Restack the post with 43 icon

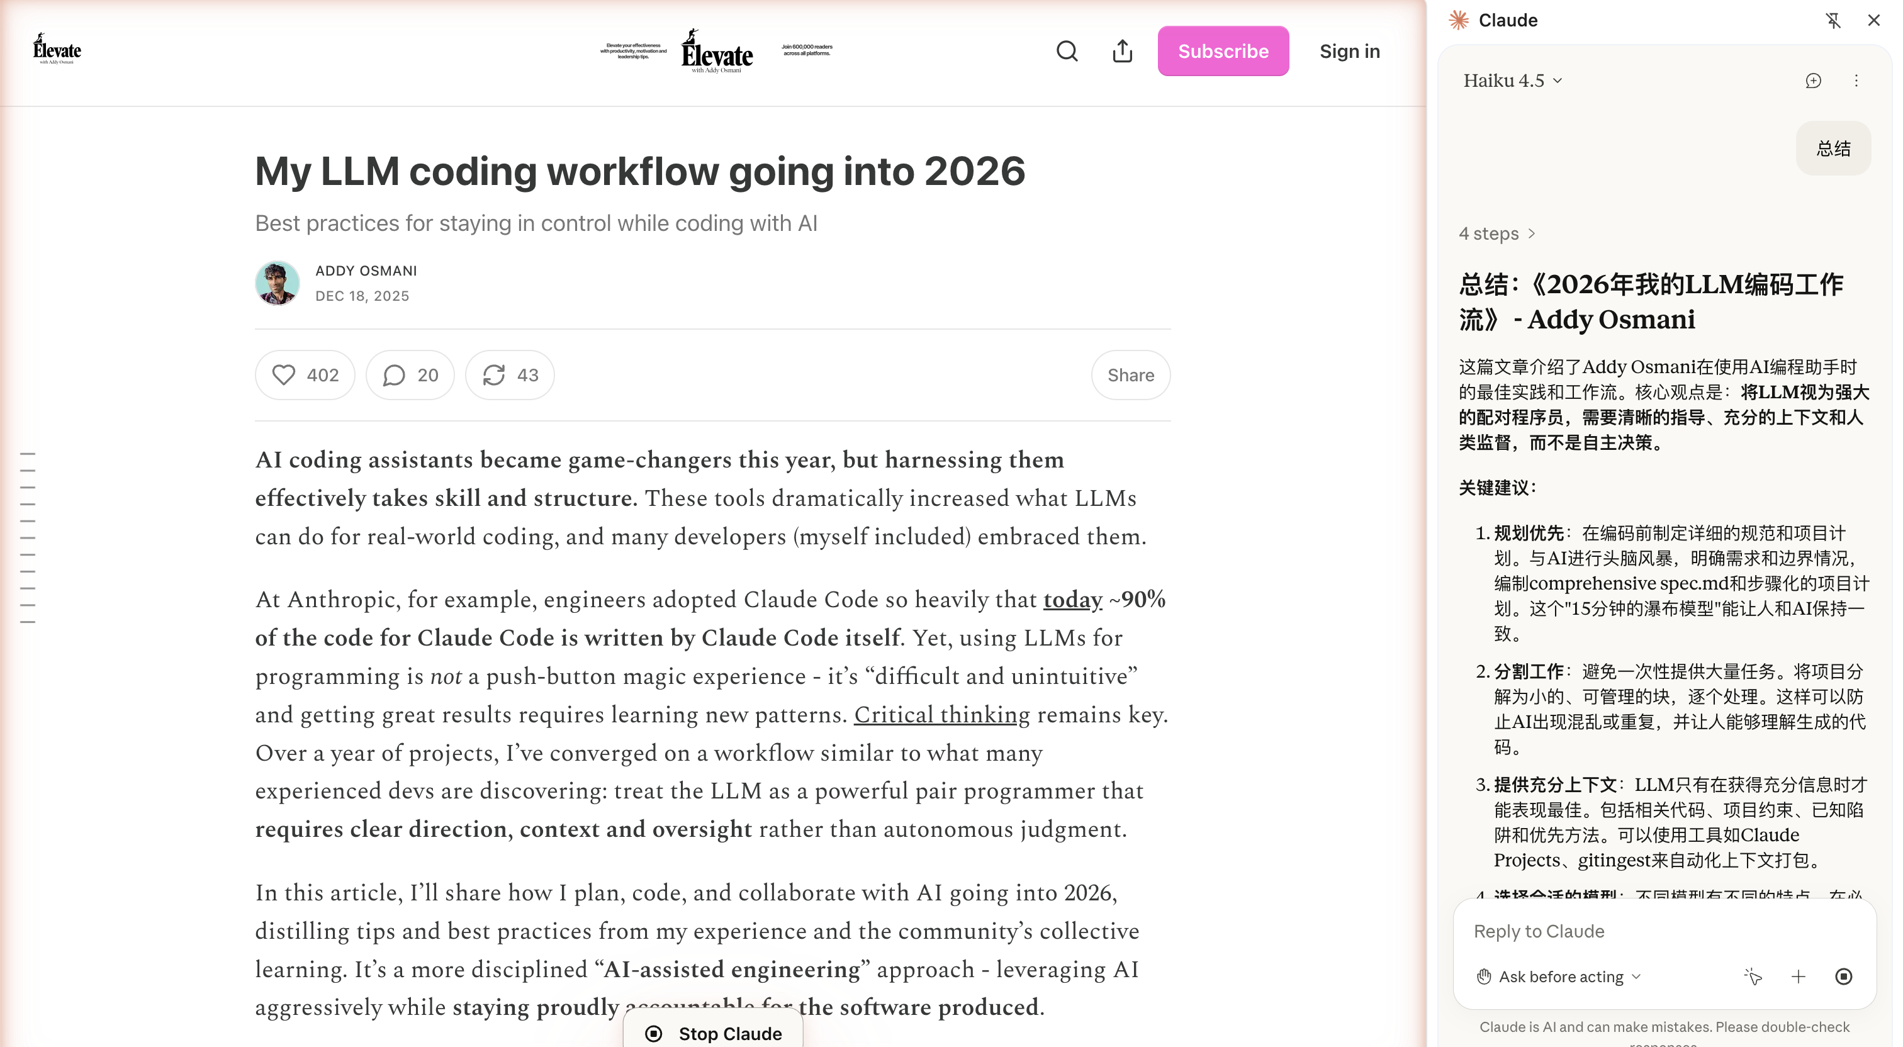tap(493, 374)
